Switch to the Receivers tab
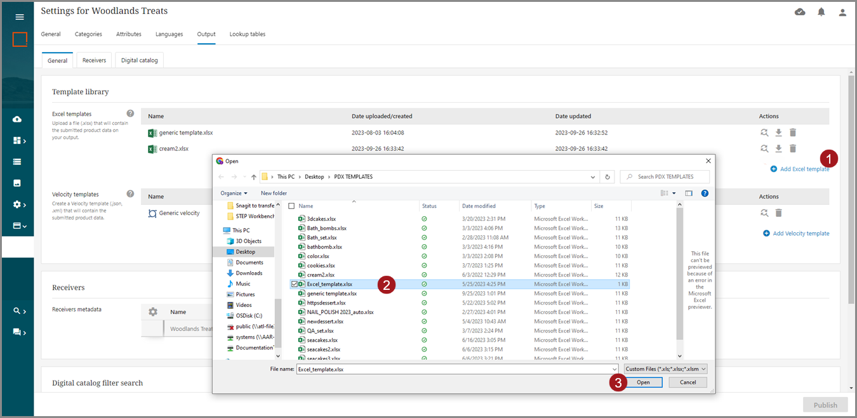The height and width of the screenshot is (418, 857). pyautogui.click(x=94, y=60)
